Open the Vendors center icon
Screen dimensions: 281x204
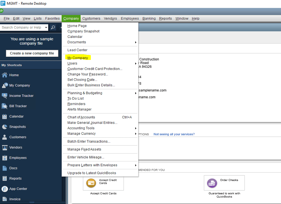(16, 147)
